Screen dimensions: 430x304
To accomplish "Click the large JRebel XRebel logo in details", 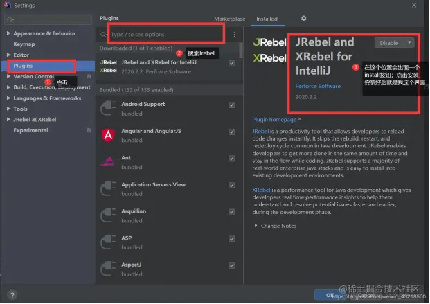I will [x=270, y=50].
